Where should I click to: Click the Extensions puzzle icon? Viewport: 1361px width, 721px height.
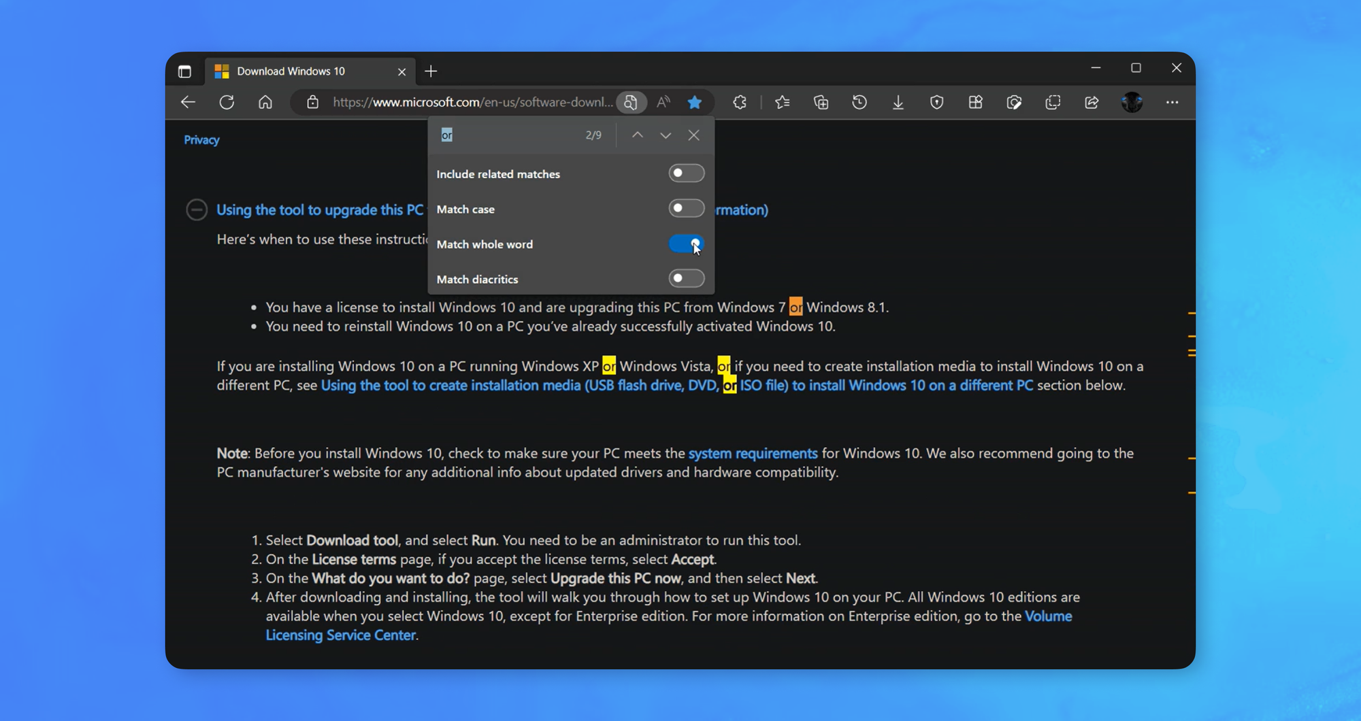[740, 103]
